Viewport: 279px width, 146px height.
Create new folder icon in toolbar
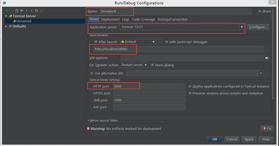click(x=37, y=11)
